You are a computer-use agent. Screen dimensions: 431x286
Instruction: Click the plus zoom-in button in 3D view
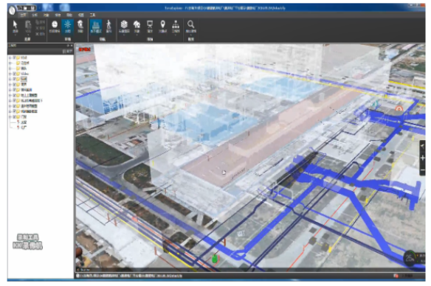coord(422,158)
